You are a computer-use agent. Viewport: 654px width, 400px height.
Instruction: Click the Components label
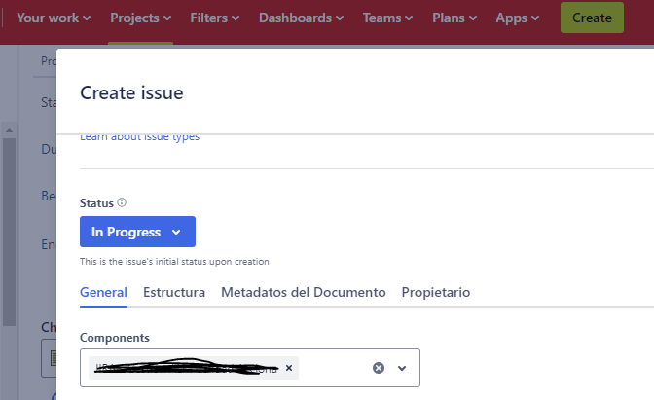point(115,338)
